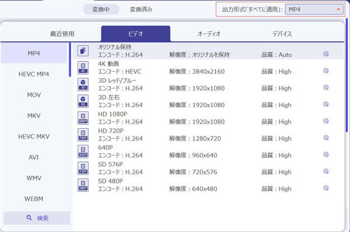Click the HD 1080P film icon
The image size is (350, 232).
click(83, 118)
